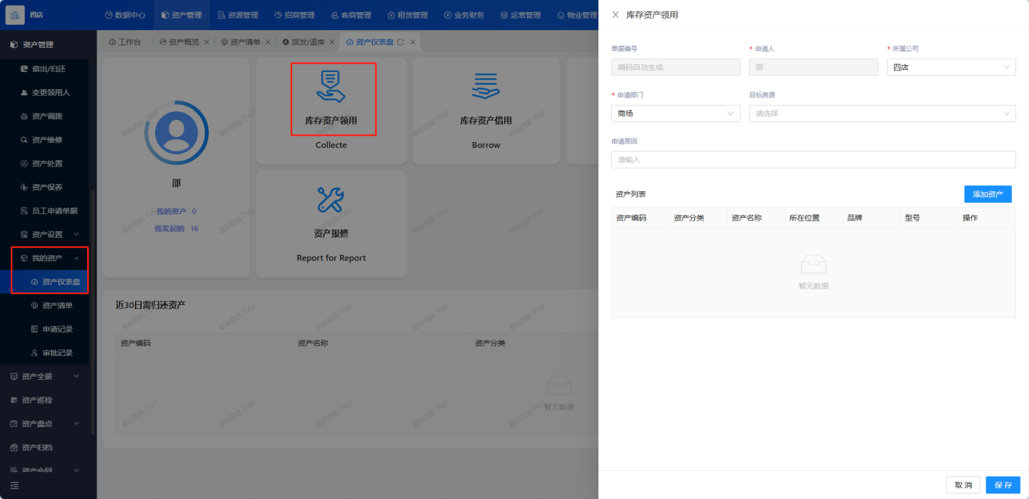Click the 我的资产 count link
The width and height of the screenshot is (1029, 499).
(x=176, y=211)
